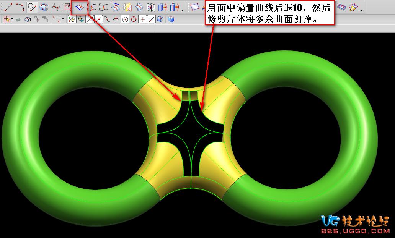Toggle Quadrant Point snap

click(134, 19)
